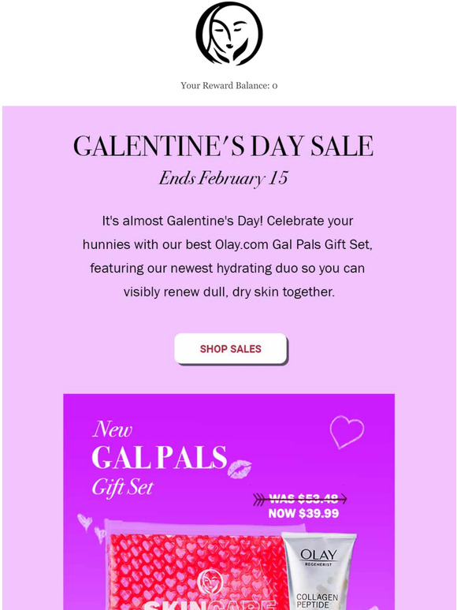457x610 pixels.
Task: Click the WAS $53.48 strikethrough price
Action: [303, 499]
